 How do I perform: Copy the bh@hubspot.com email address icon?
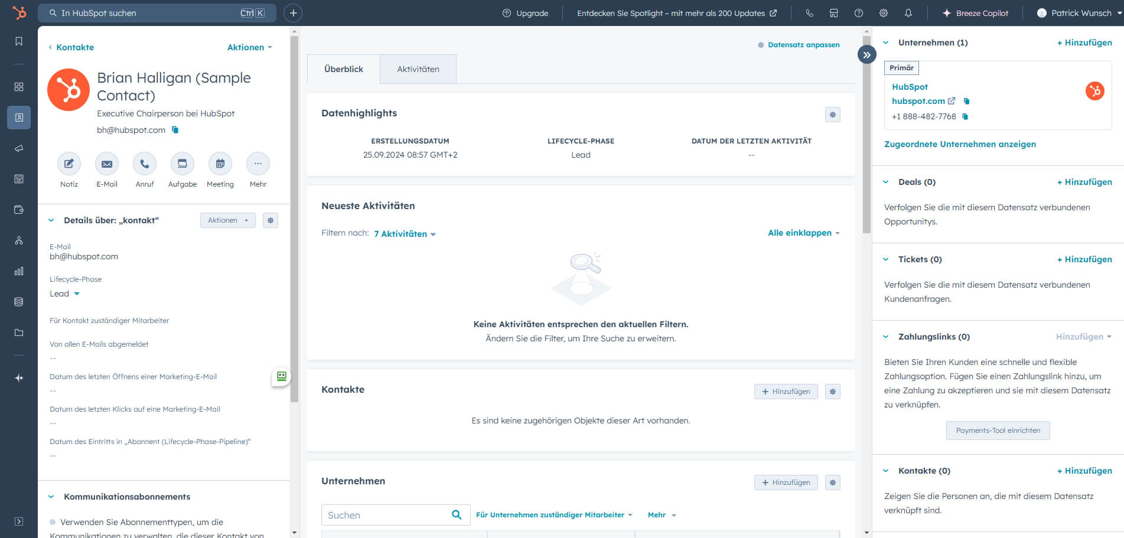point(175,130)
